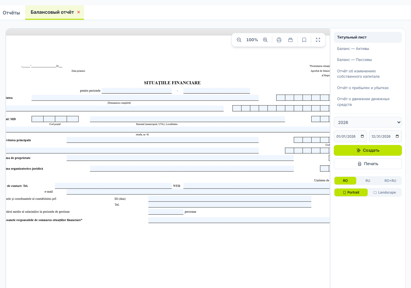Switch to Landscape orientation
The image size is (411, 288).
point(385,192)
